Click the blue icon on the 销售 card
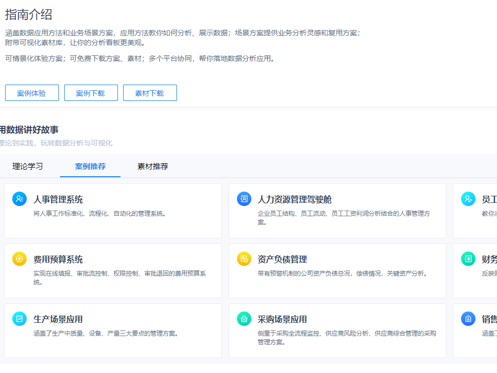The height and width of the screenshot is (373, 497). pyautogui.click(x=468, y=319)
